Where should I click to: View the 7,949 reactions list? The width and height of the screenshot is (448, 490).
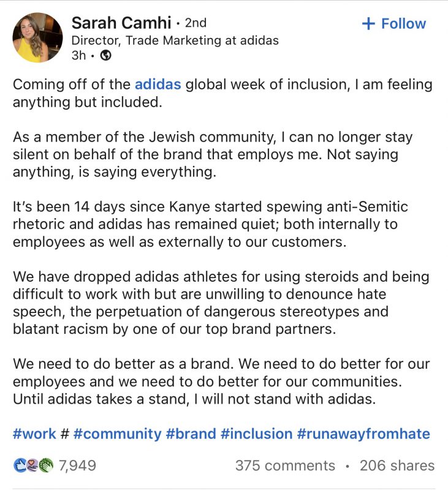pyautogui.click(x=78, y=466)
